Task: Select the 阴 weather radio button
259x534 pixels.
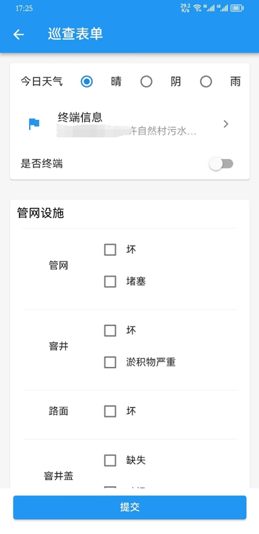Action: [147, 81]
